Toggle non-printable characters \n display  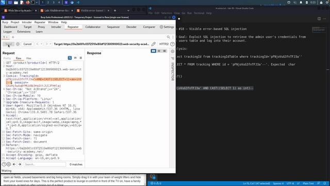[x=75, y=58]
